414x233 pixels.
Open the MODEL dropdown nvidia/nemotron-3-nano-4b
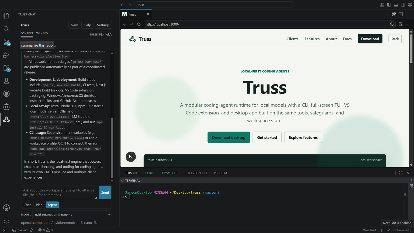click(72, 214)
